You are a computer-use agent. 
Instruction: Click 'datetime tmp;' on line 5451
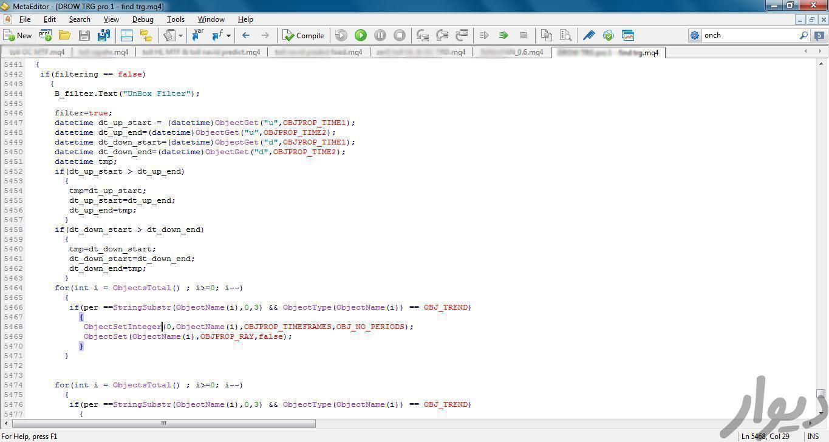coord(86,161)
